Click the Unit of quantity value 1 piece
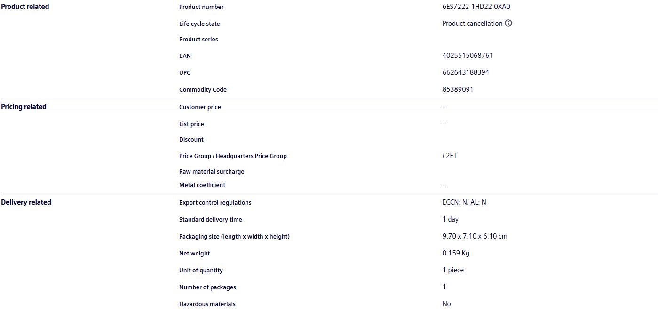658x311 pixels. tap(453, 270)
